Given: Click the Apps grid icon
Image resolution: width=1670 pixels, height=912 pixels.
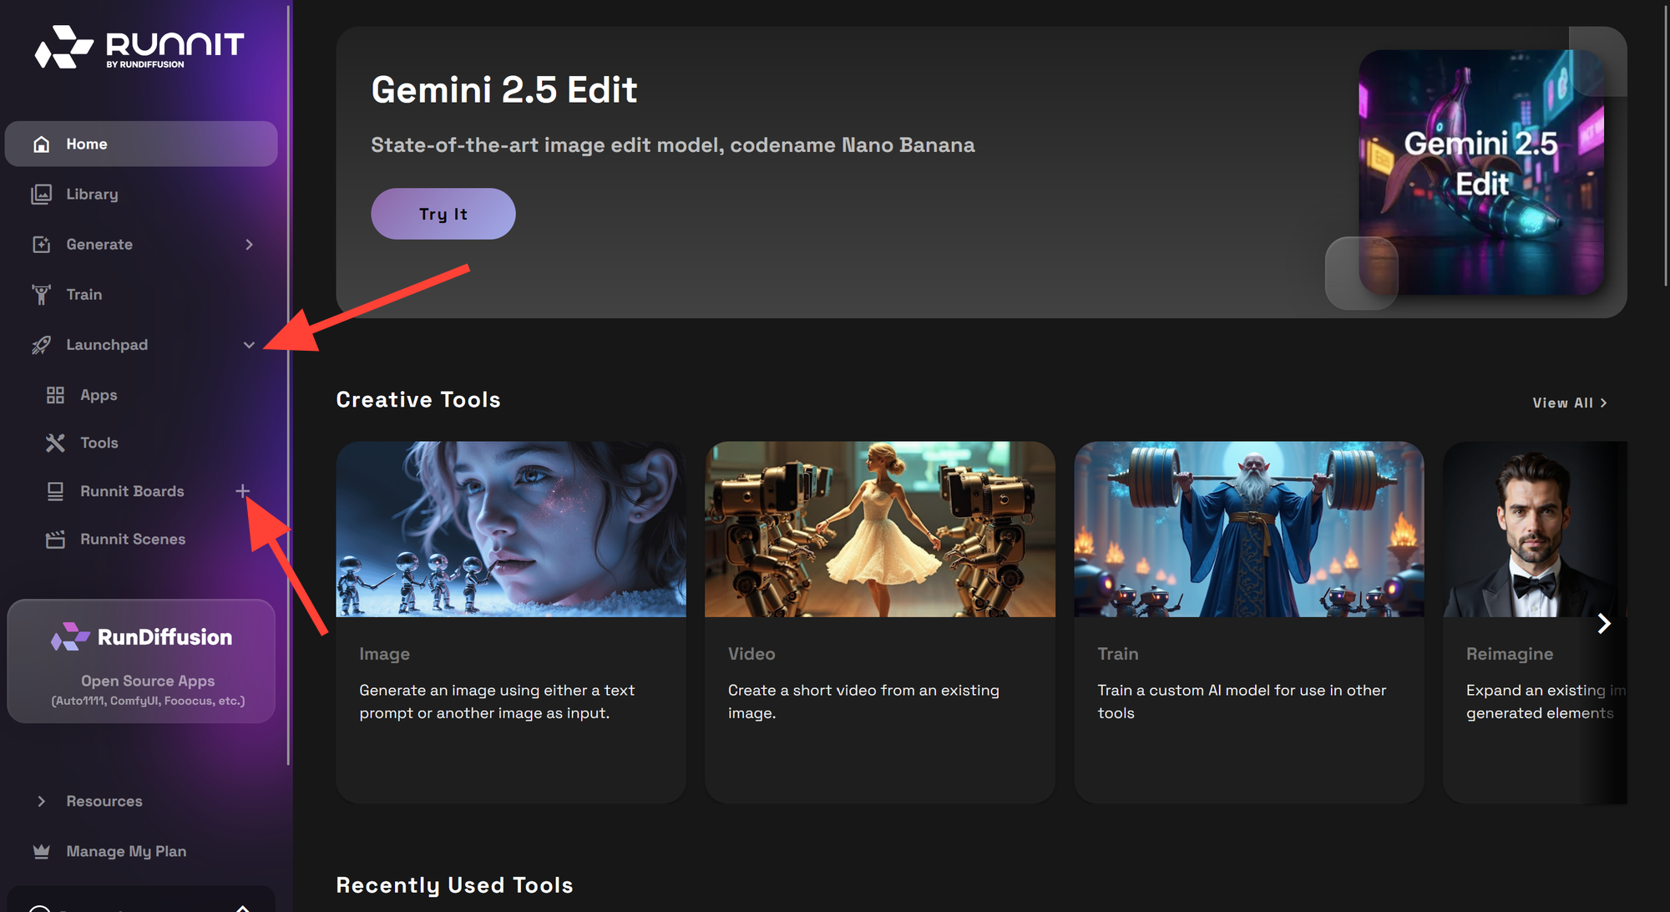Looking at the screenshot, I should pos(55,395).
